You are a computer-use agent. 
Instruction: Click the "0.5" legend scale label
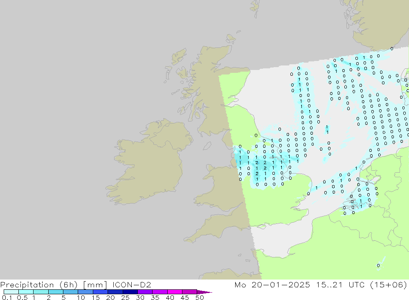22,298
